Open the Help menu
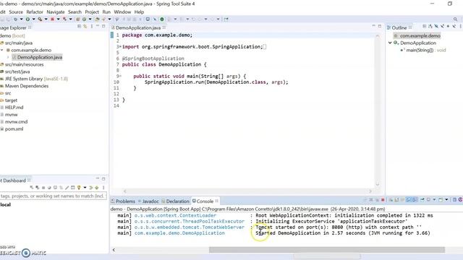463x260 pixels. pyautogui.click(x=139, y=12)
